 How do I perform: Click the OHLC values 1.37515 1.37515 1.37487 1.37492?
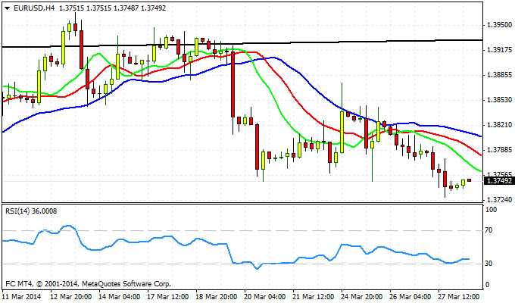click(x=112, y=8)
